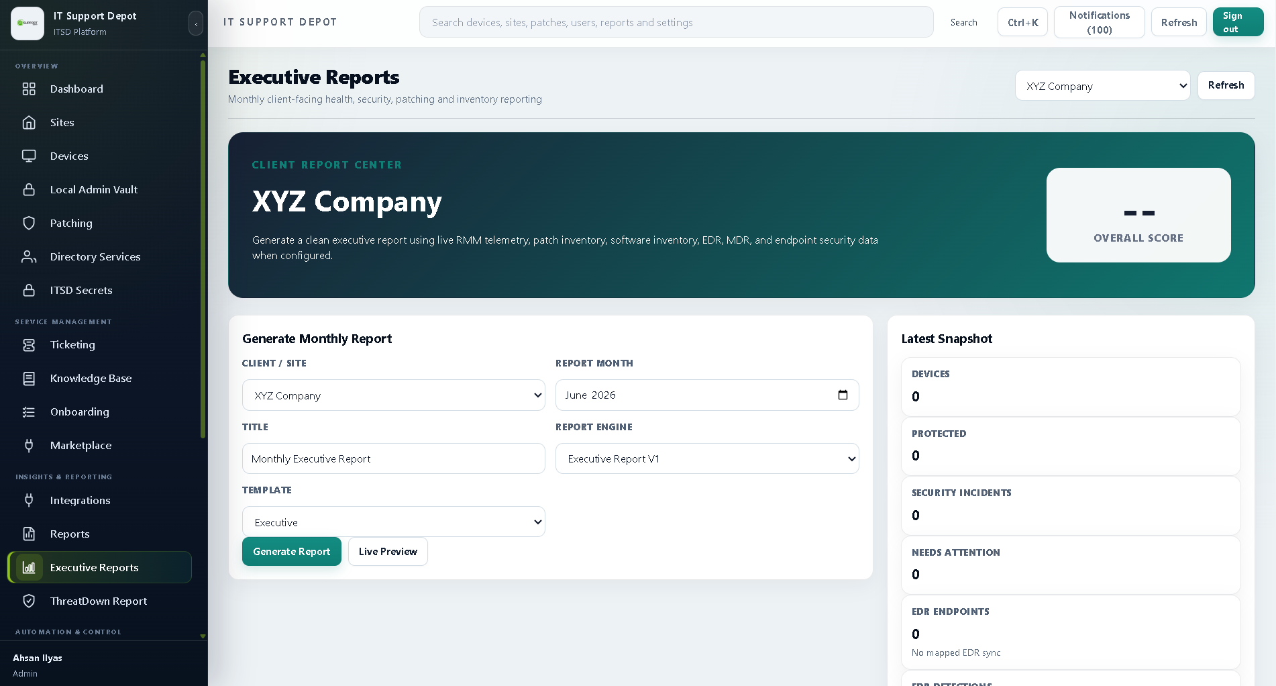Click the Devices monitor icon
Screen dimensions: 1276x686
coord(29,156)
